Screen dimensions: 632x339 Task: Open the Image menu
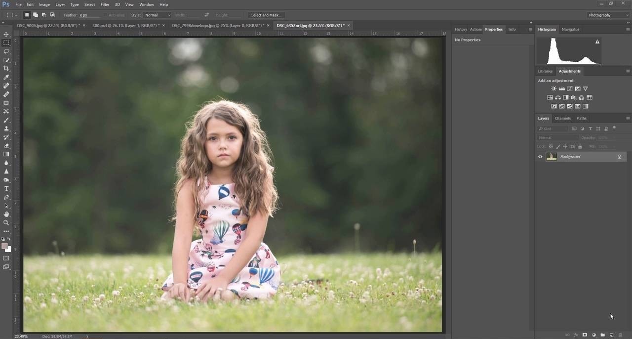tap(44, 4)
